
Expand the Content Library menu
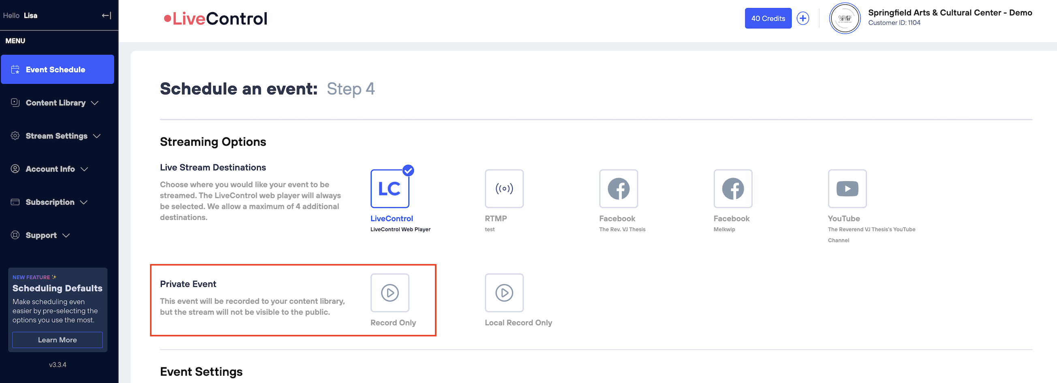coord(56,103)
